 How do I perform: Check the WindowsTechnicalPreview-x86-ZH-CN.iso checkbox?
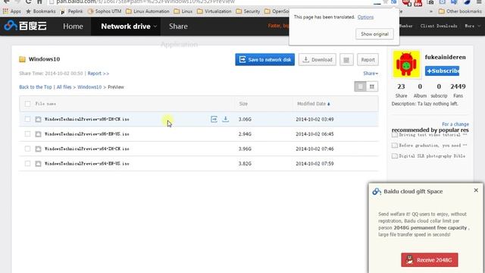click(27, 119)
